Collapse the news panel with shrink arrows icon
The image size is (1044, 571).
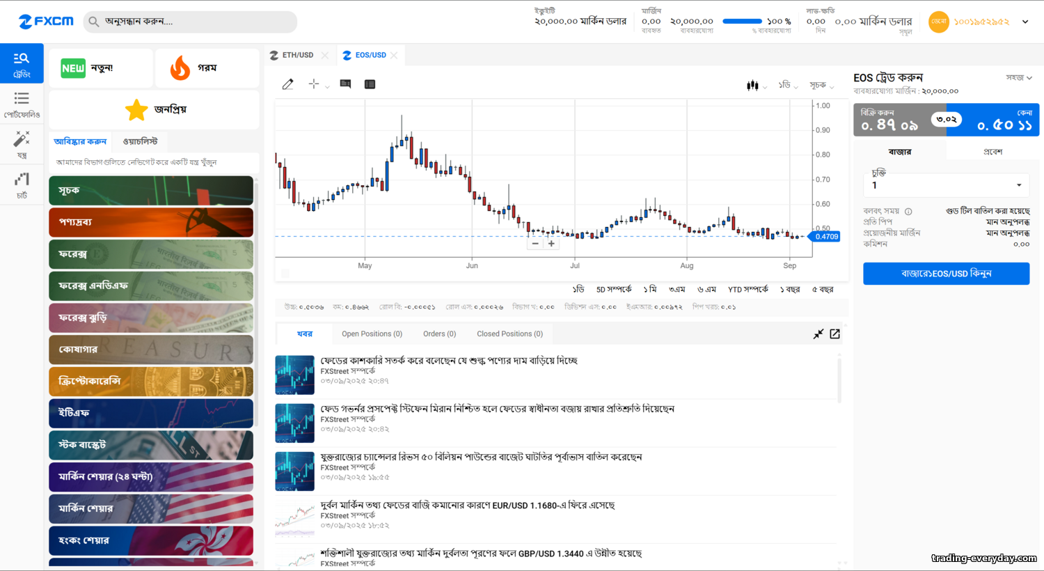(x=818, y=334)
